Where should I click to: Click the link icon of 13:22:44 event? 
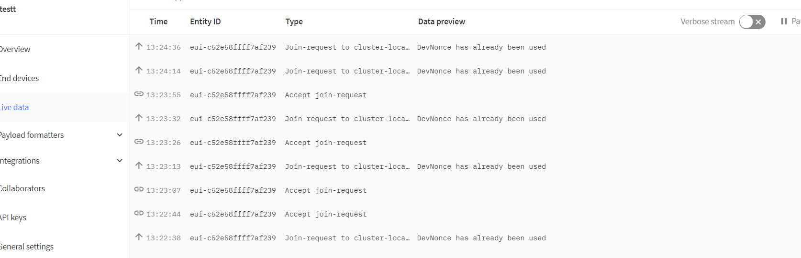click(139, 213)
